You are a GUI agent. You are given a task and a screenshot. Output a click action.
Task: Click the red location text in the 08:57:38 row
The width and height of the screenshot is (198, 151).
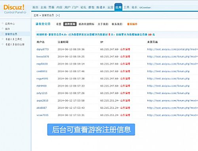[x=125, y=79]
